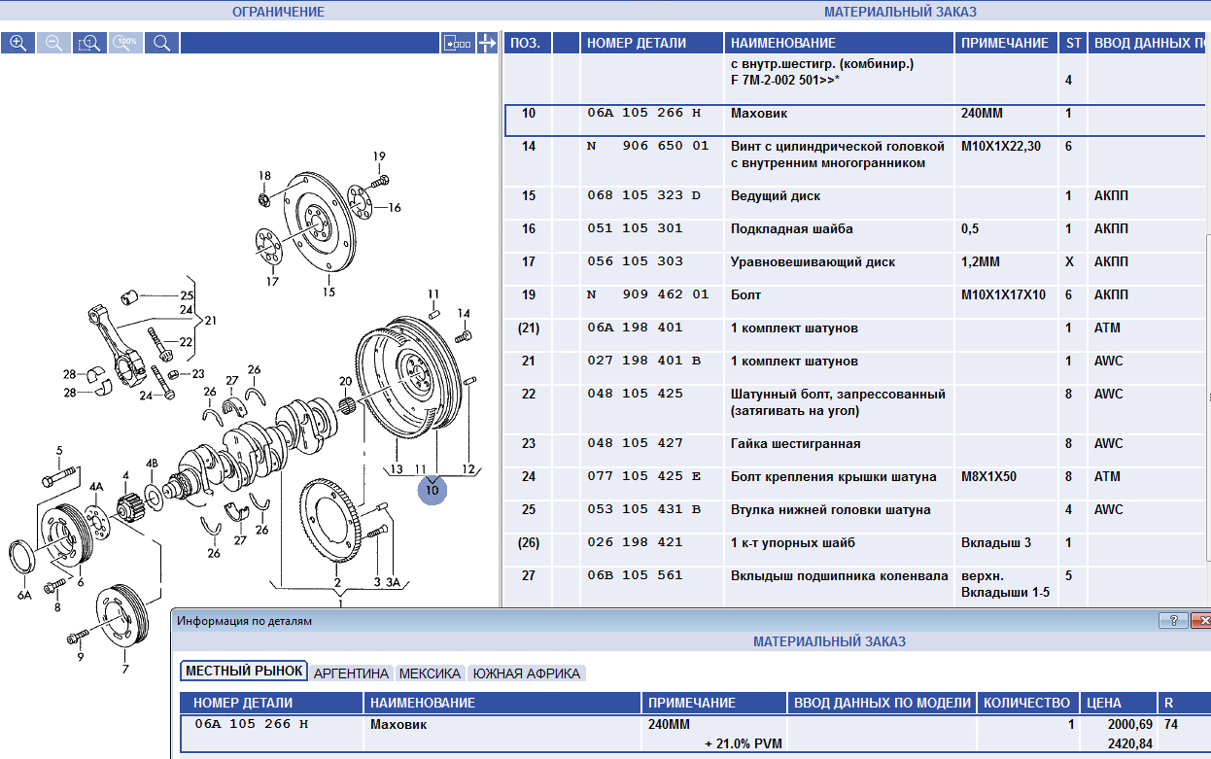Click callout 18 nut label

tap(264, 175)
